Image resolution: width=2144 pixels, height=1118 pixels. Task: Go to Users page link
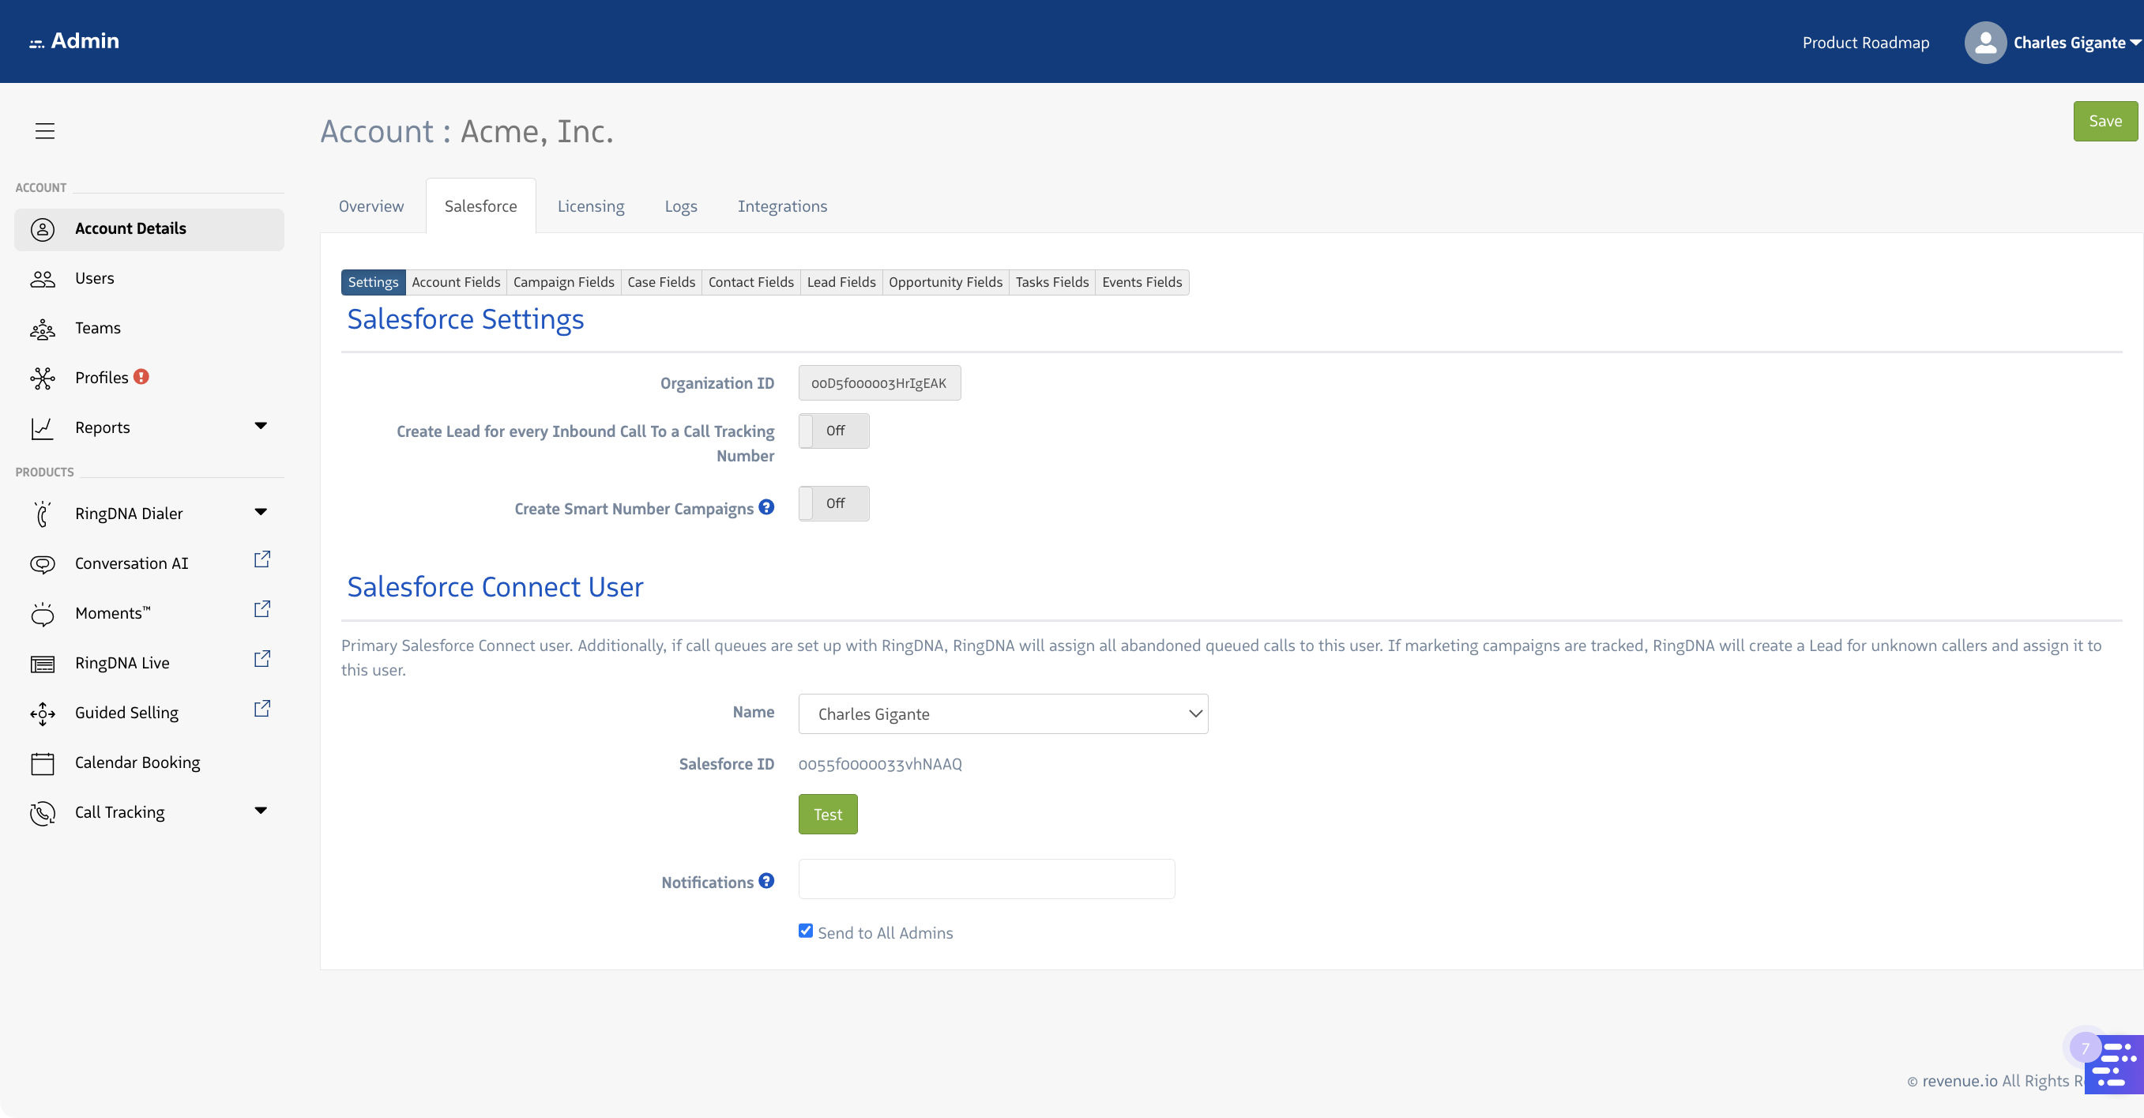pyautogui.click(x=95, y=278)
